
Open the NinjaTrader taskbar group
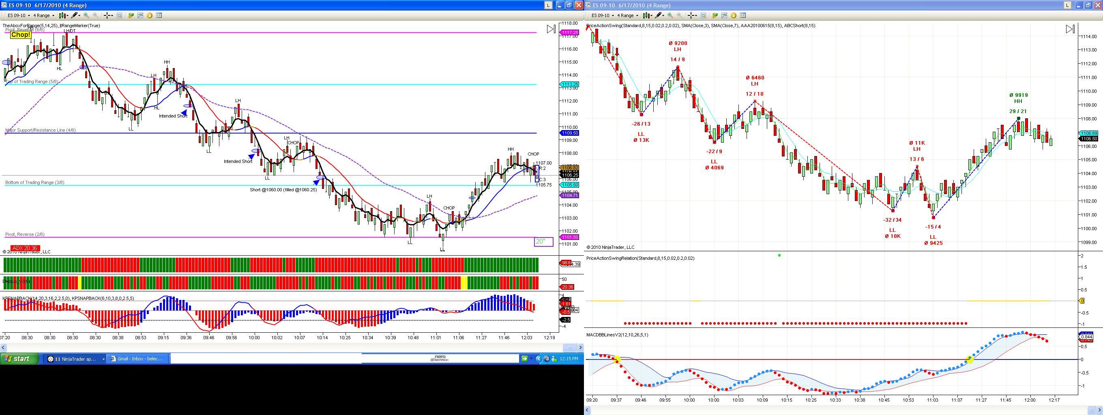[x=75, y=359]
